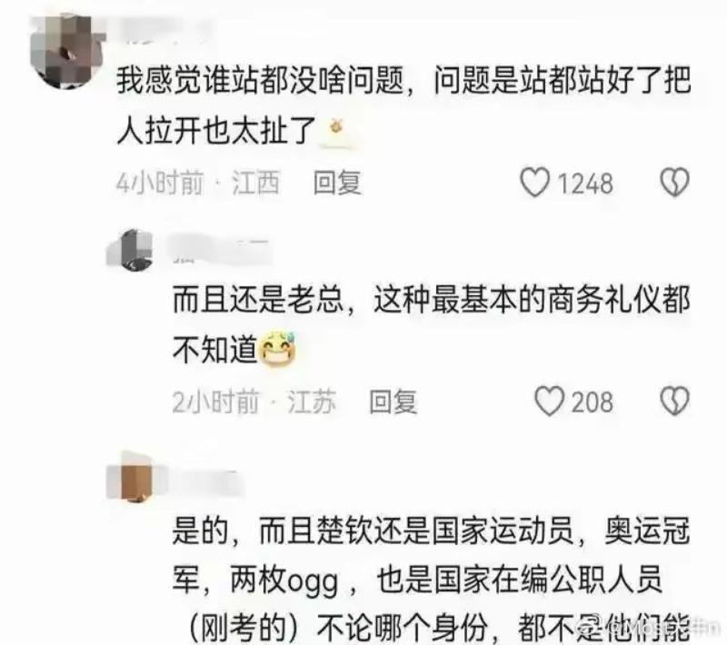This screenshot has height=645, width=727.
Task: Dislike the Jiangxi user's top comment
Action: (x=674, y=182)
